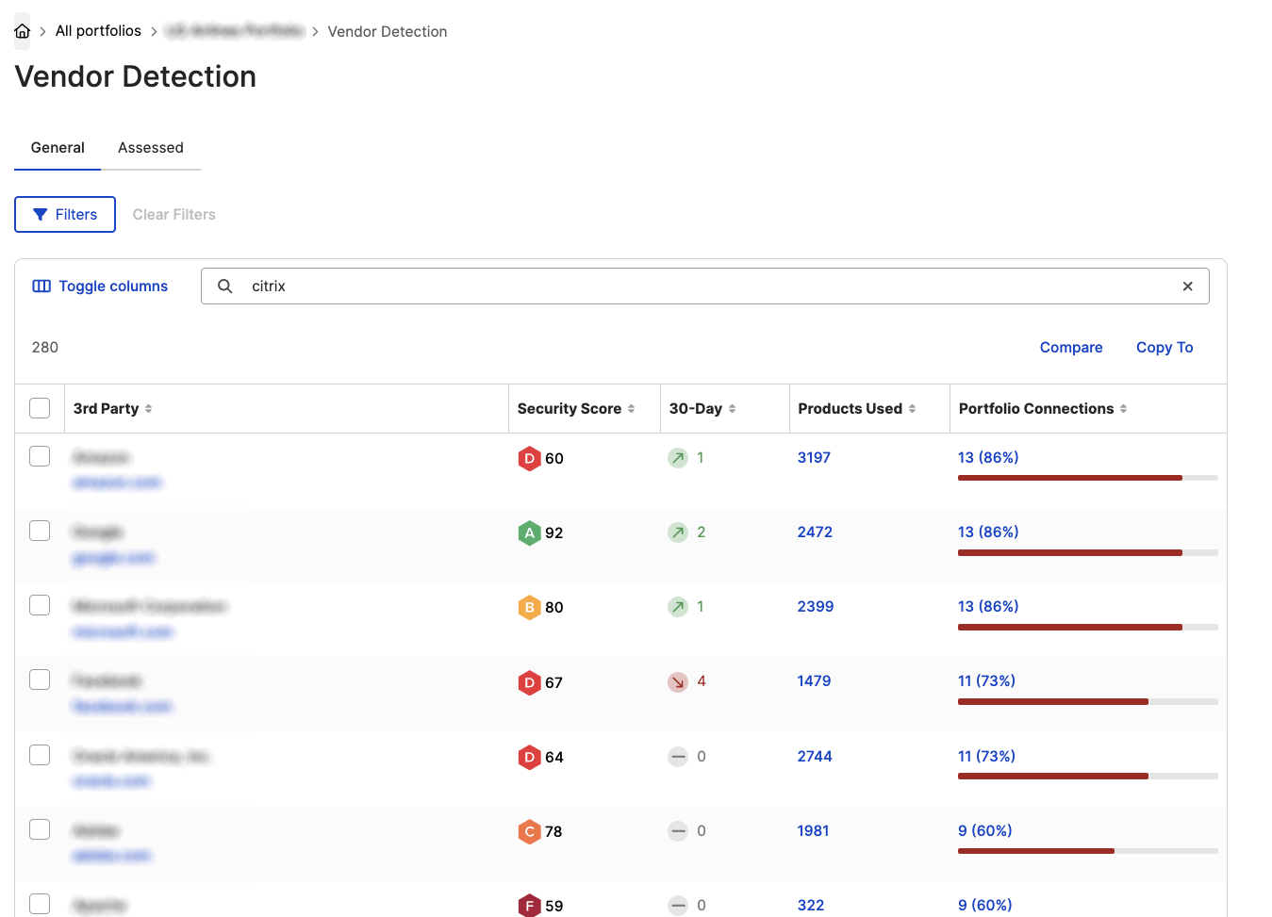The image size is (1272, 917).
Task: Check the checkbox on the first vendor row
Action: [x=40, y=455]
